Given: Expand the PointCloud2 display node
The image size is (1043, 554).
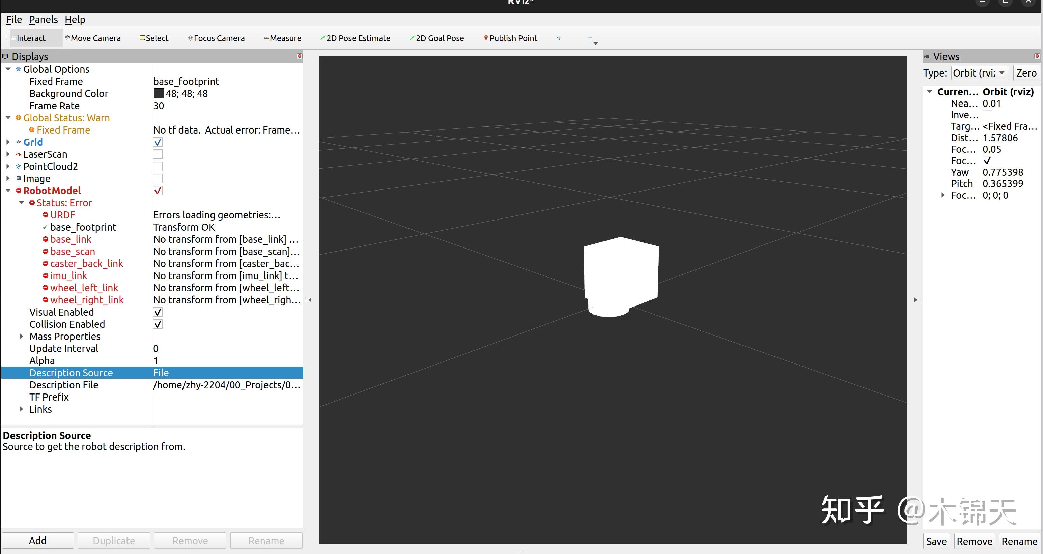Looking at the screenshot, I should (x=8, y=166).
